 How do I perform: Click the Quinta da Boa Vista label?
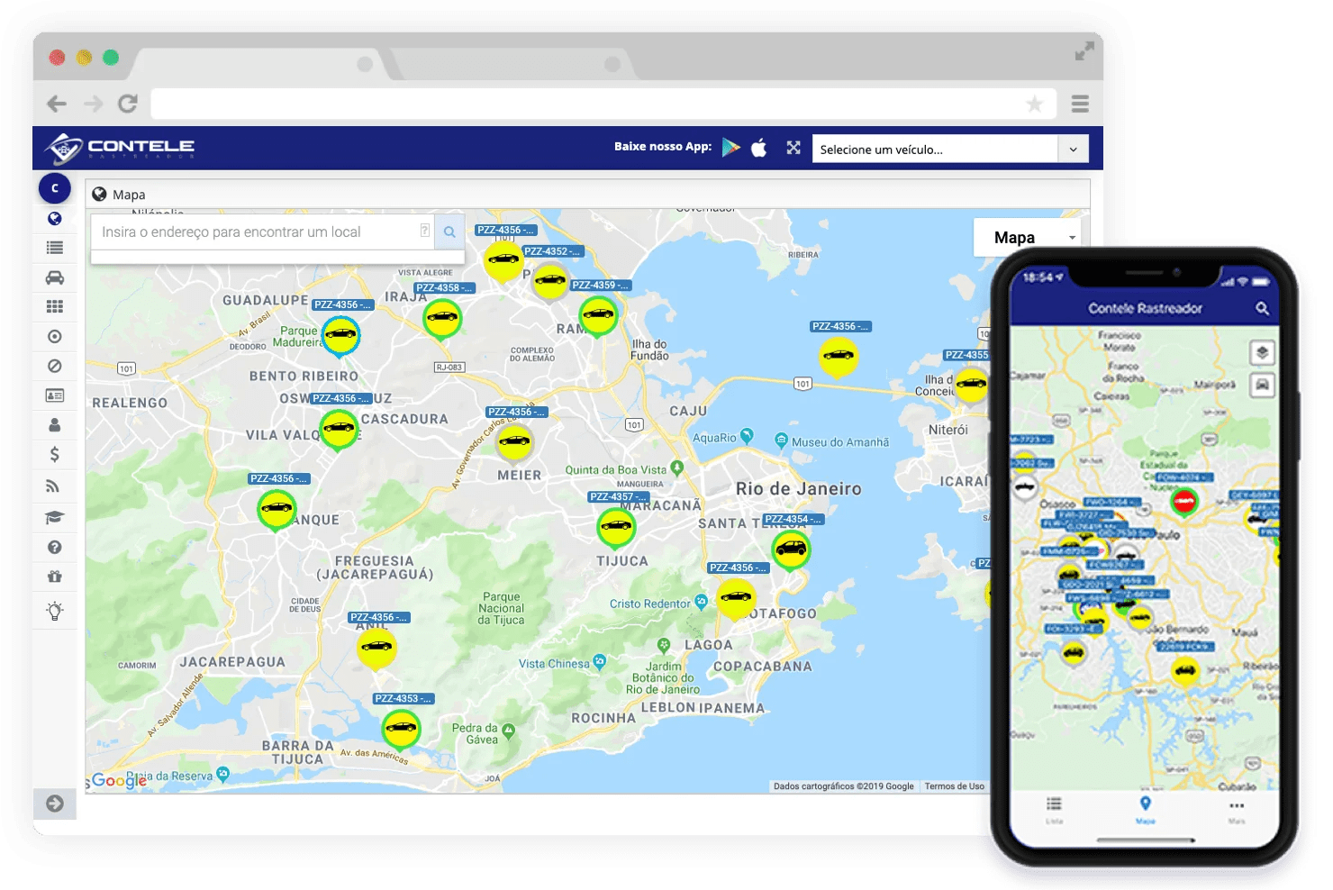(x=615, y=469)
